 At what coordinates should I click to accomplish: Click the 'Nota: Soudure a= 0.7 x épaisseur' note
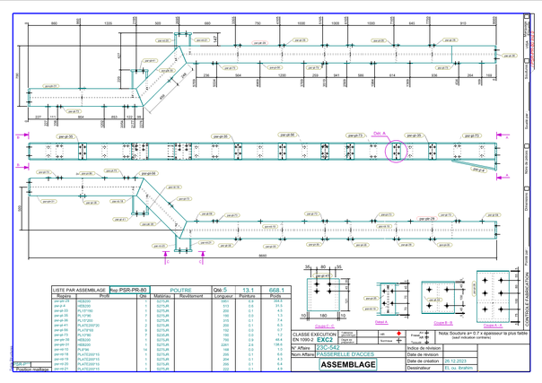point(483,334)
